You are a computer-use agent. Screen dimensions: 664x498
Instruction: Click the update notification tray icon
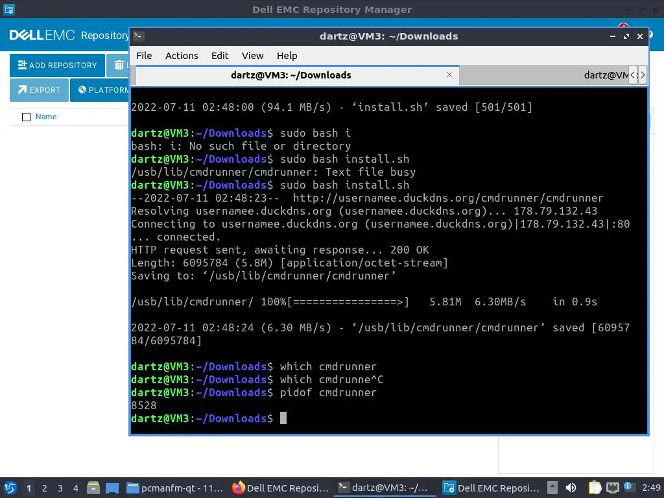click(x=628, y=487)
